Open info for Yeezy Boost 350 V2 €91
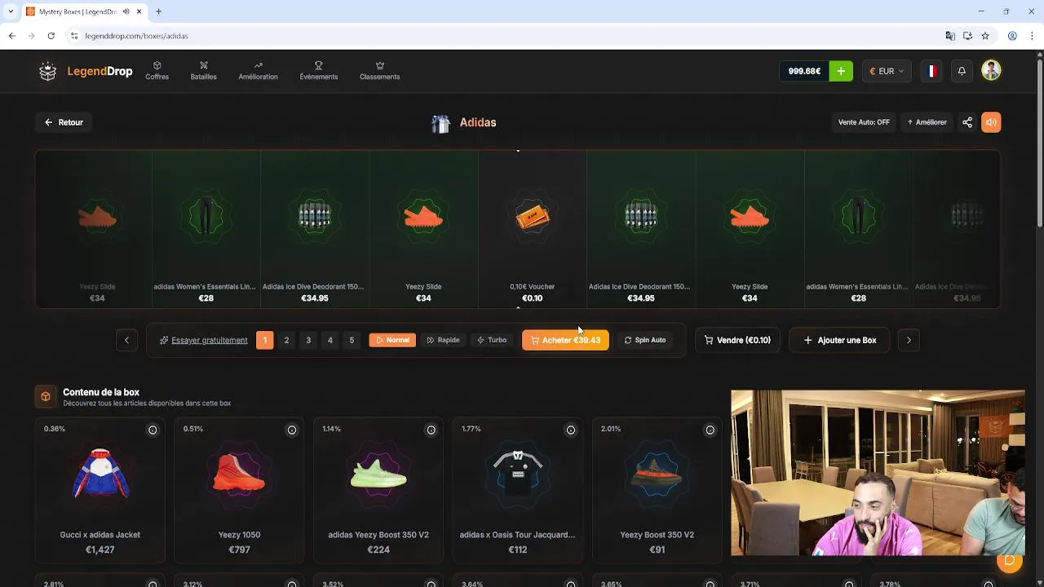The width and height of the screenshot is (1044, 587). click(x=710, y=430)
